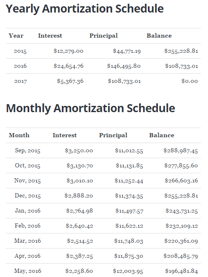This screenshot has width=208, height=277.
Task: Select the 2017 year row
Action: coord(103,81)
